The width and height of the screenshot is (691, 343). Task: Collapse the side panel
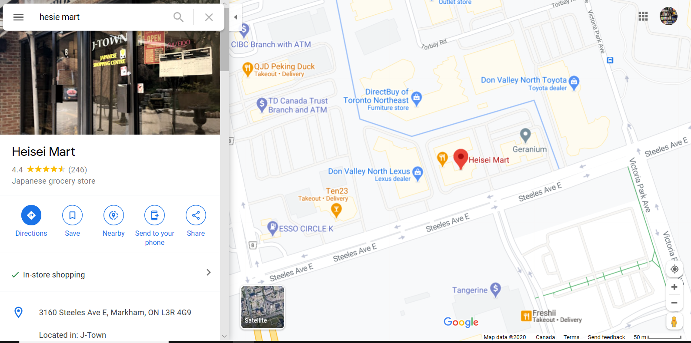(x=235, y=17)
